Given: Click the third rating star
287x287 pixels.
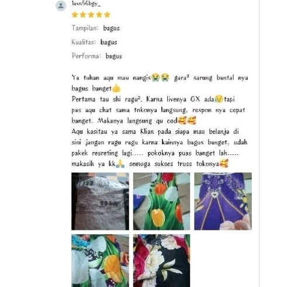Looking at the screenshot, I should coord(91,15).
